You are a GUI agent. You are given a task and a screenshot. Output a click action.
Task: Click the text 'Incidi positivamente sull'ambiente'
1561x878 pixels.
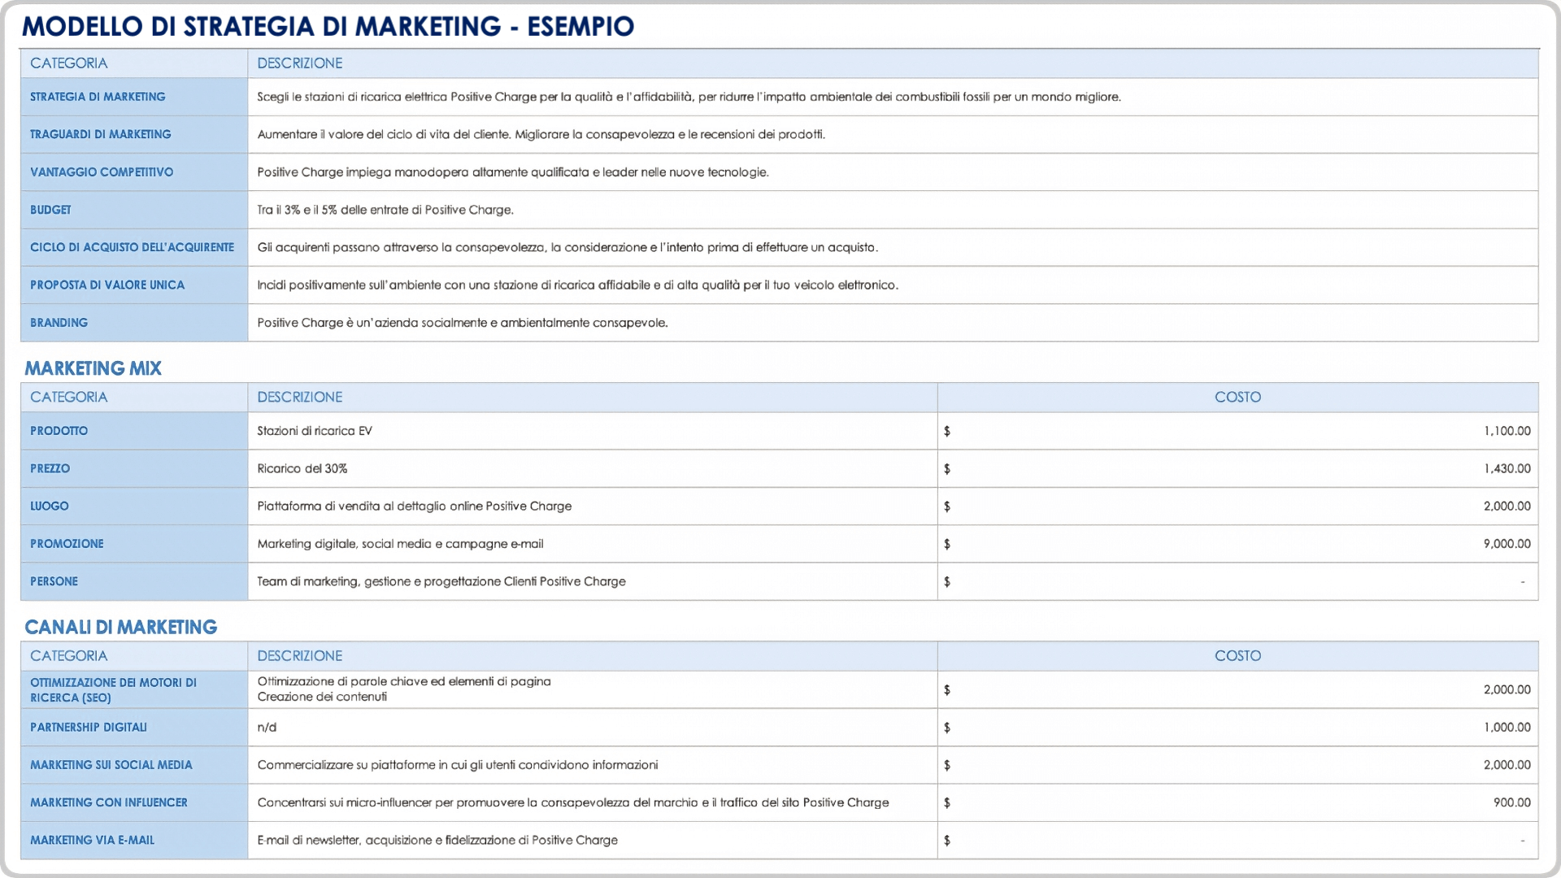coord(577,285)
